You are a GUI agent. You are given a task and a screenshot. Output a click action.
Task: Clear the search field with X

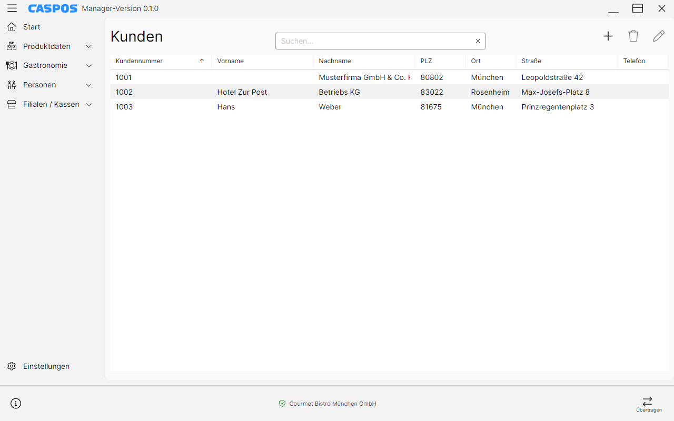pyautogui.click(x=478, y=41)
